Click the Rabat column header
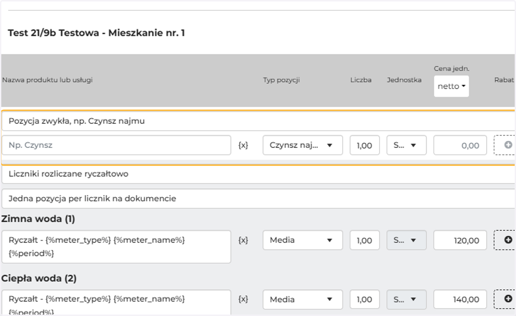This screenshot has height=316, width=516. click(x=505, y=80)
